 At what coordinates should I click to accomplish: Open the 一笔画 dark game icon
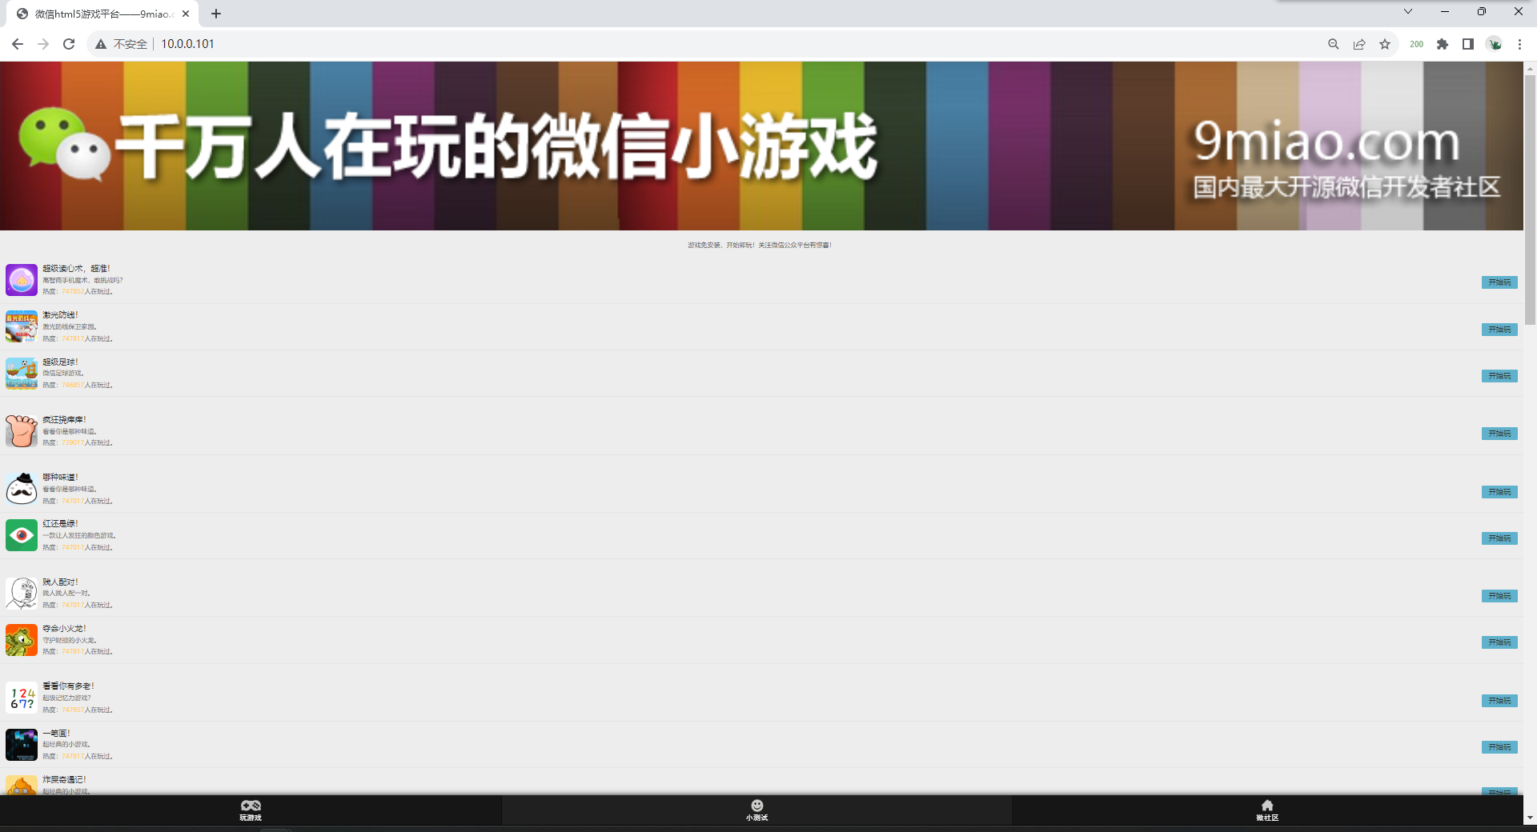(22, 745)
